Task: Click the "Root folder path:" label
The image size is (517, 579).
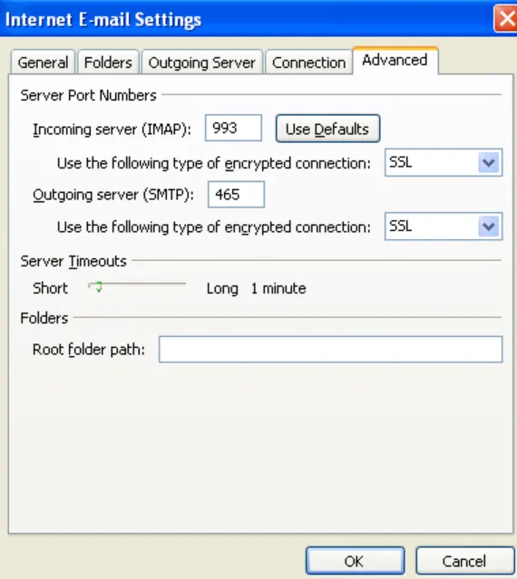Action: tap(89, 350)
